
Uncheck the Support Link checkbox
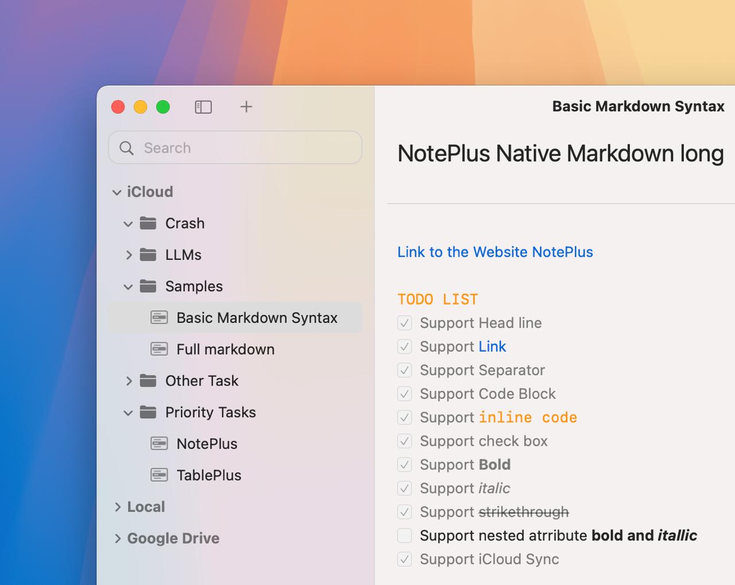[405, 347]
